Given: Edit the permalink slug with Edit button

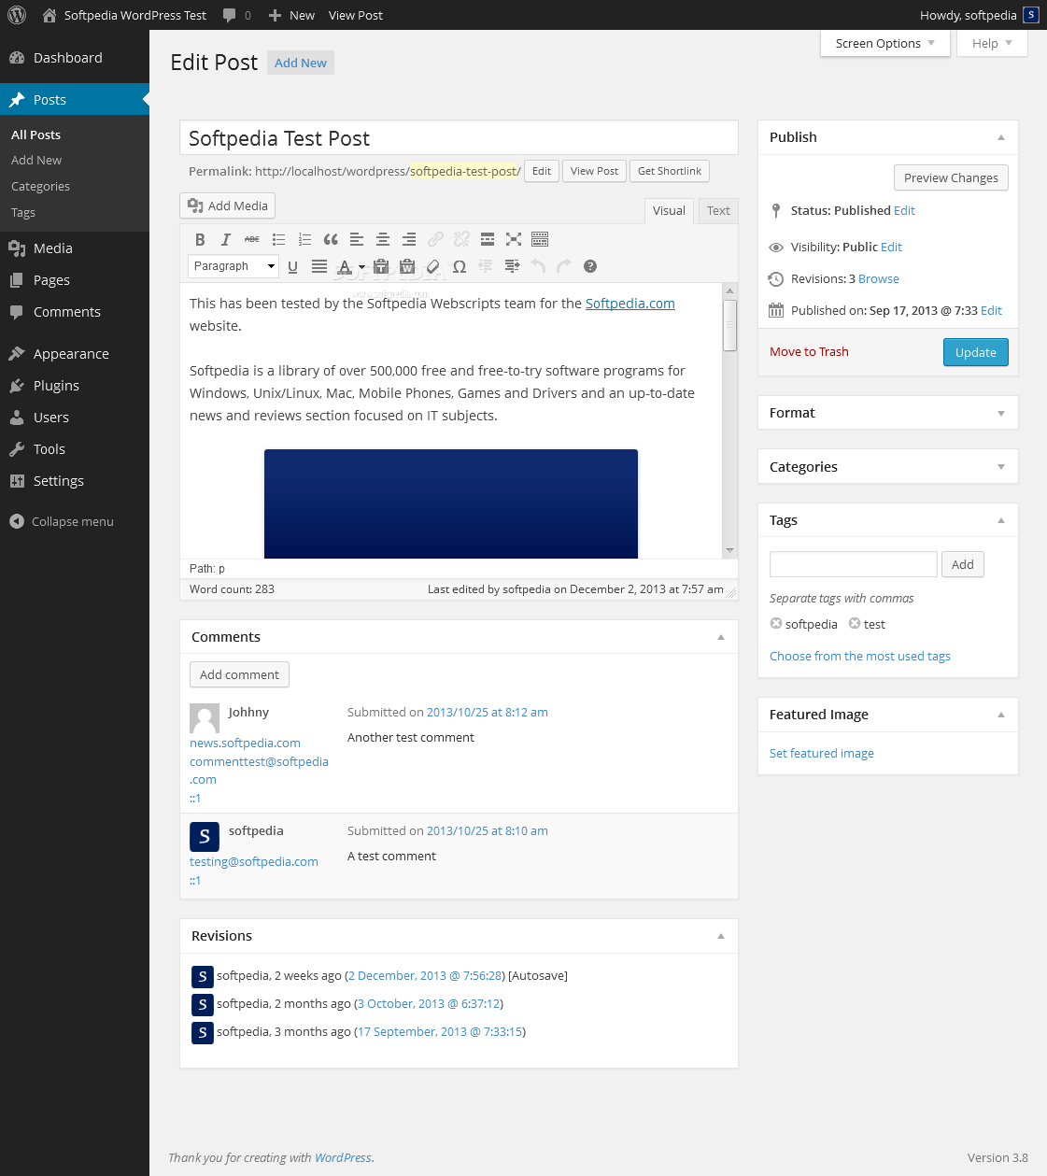Looking at the screenshot, I should (x=542, y=171).
